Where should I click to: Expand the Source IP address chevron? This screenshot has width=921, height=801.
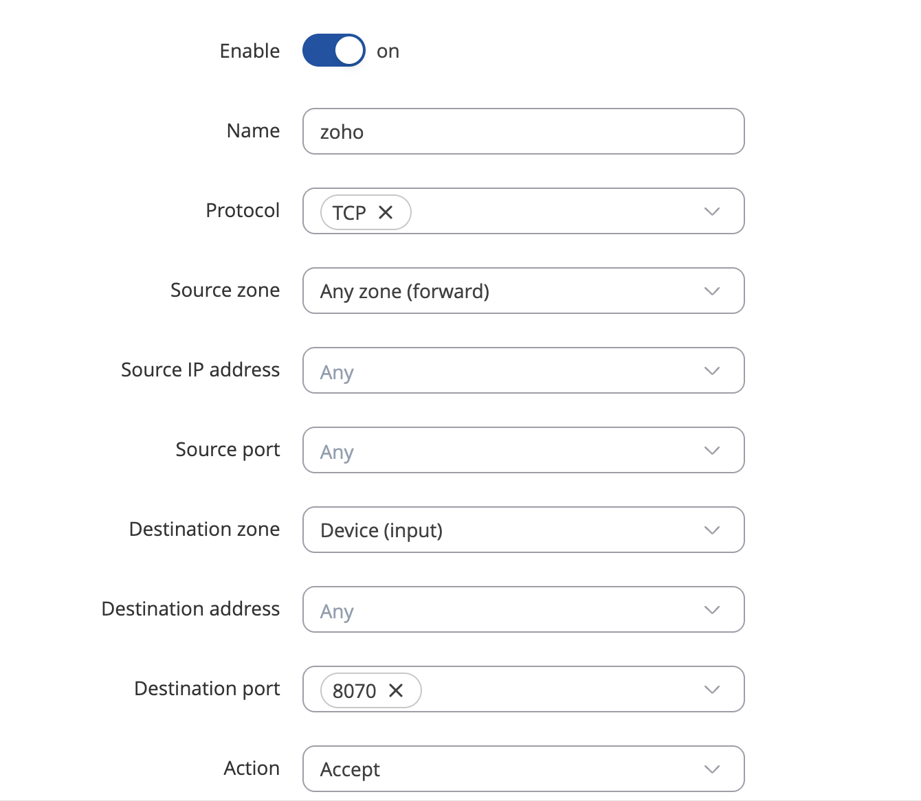coord(712,370)
